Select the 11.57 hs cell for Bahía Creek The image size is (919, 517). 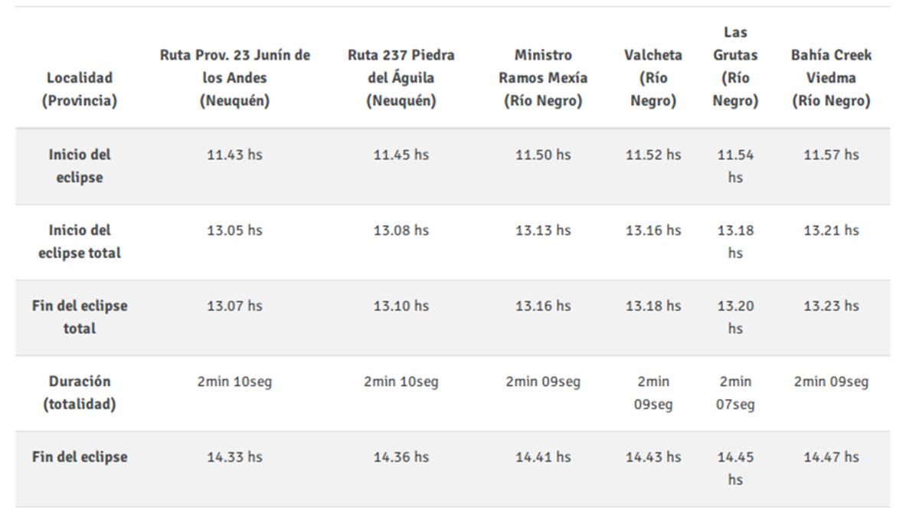(831, 155)
